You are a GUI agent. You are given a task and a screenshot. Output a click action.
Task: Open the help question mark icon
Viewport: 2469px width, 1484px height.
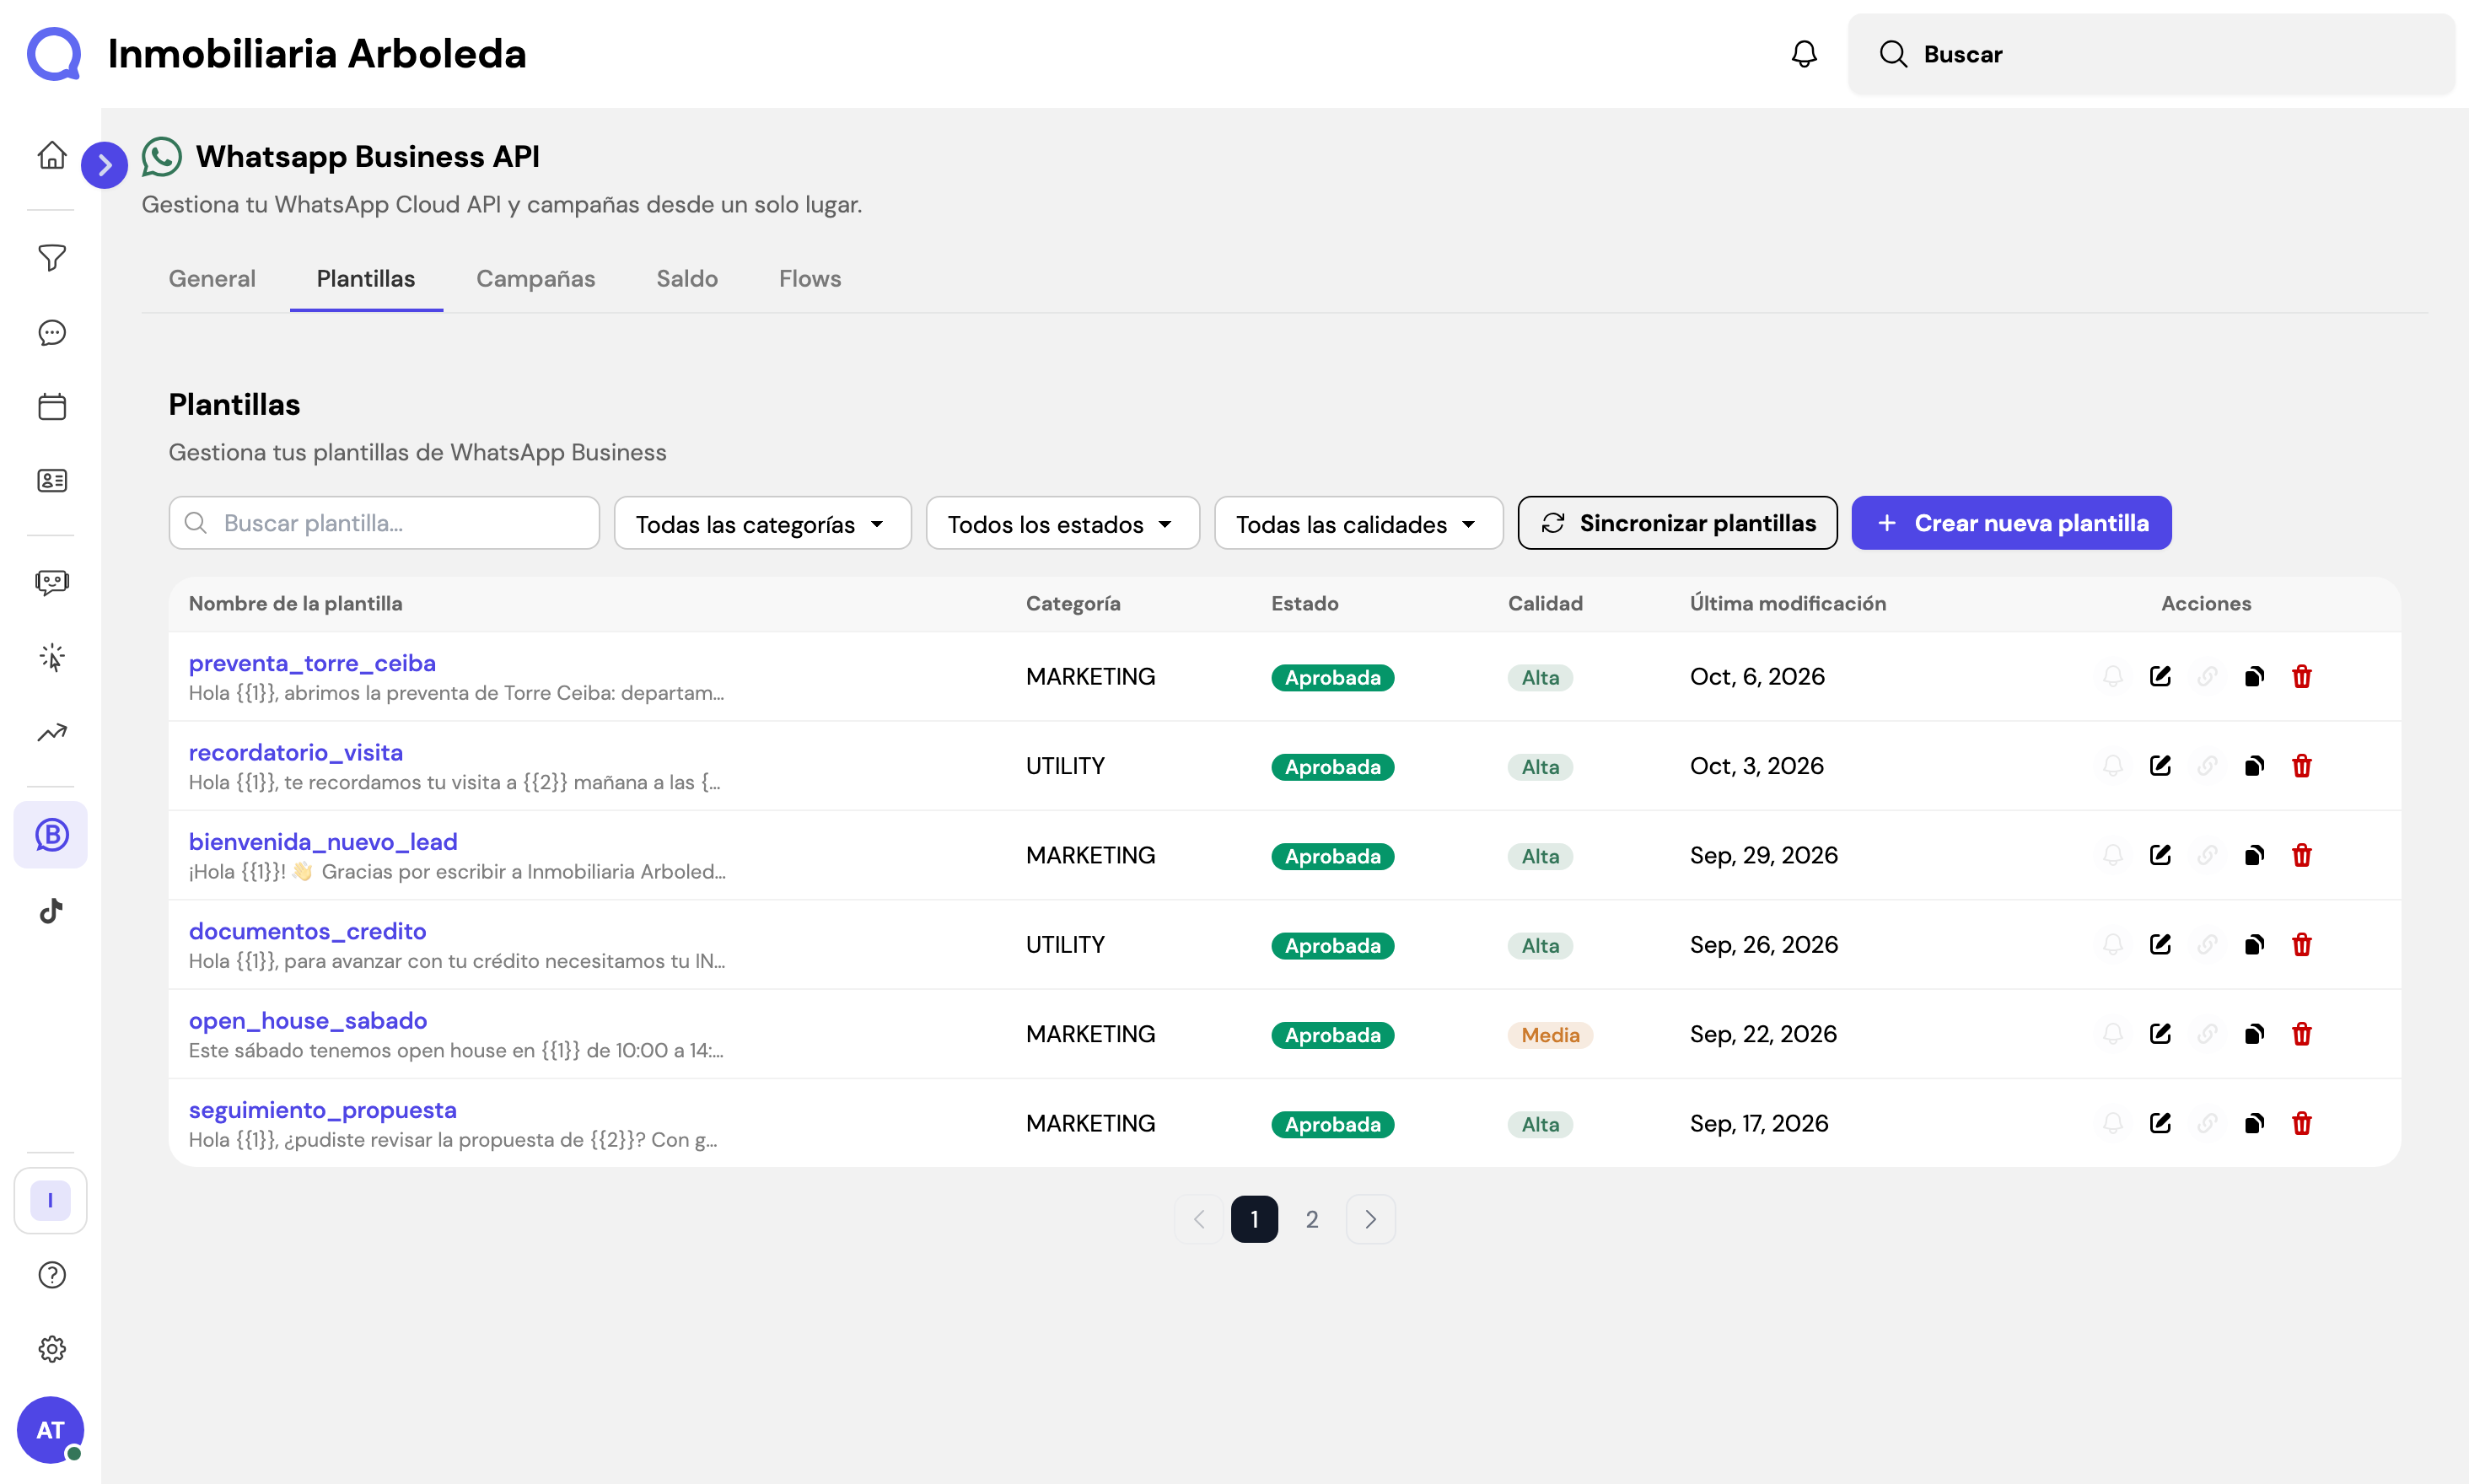click(52, 1275)
